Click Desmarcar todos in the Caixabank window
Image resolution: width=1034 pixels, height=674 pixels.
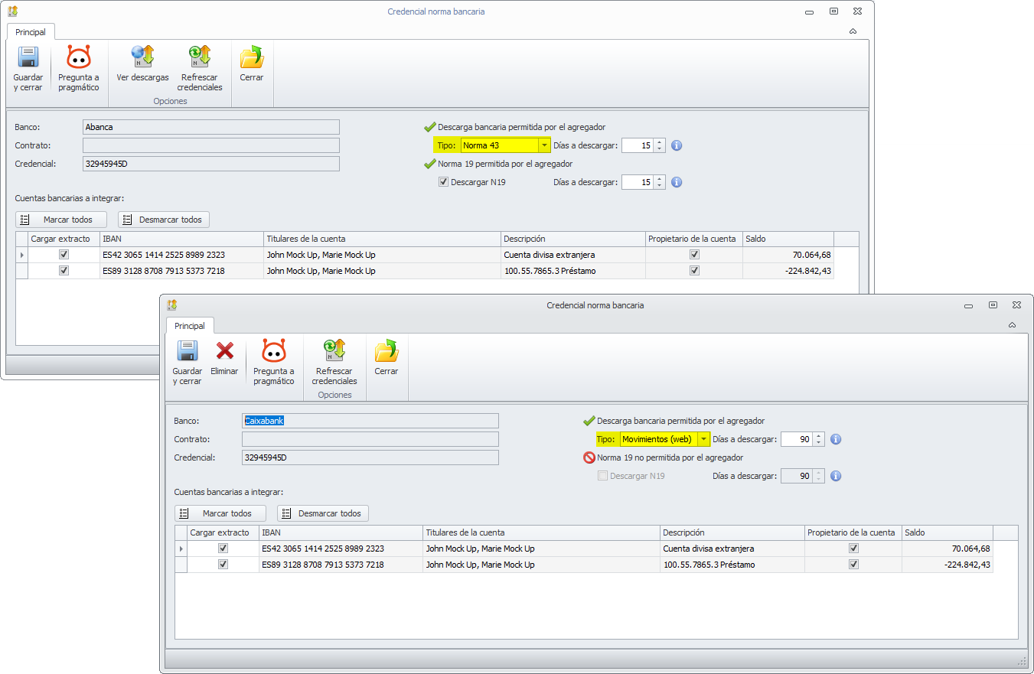click(323, 513)
